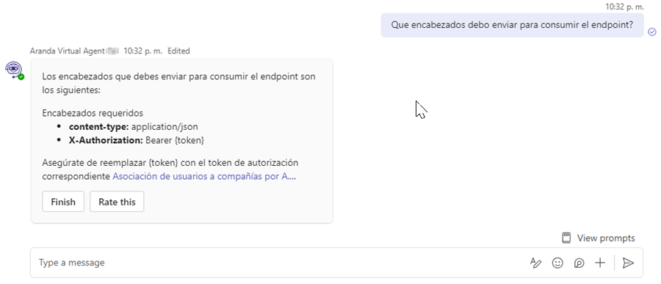
Task: Click the Loop components chat-bubble icon
Action: point(579,263)
